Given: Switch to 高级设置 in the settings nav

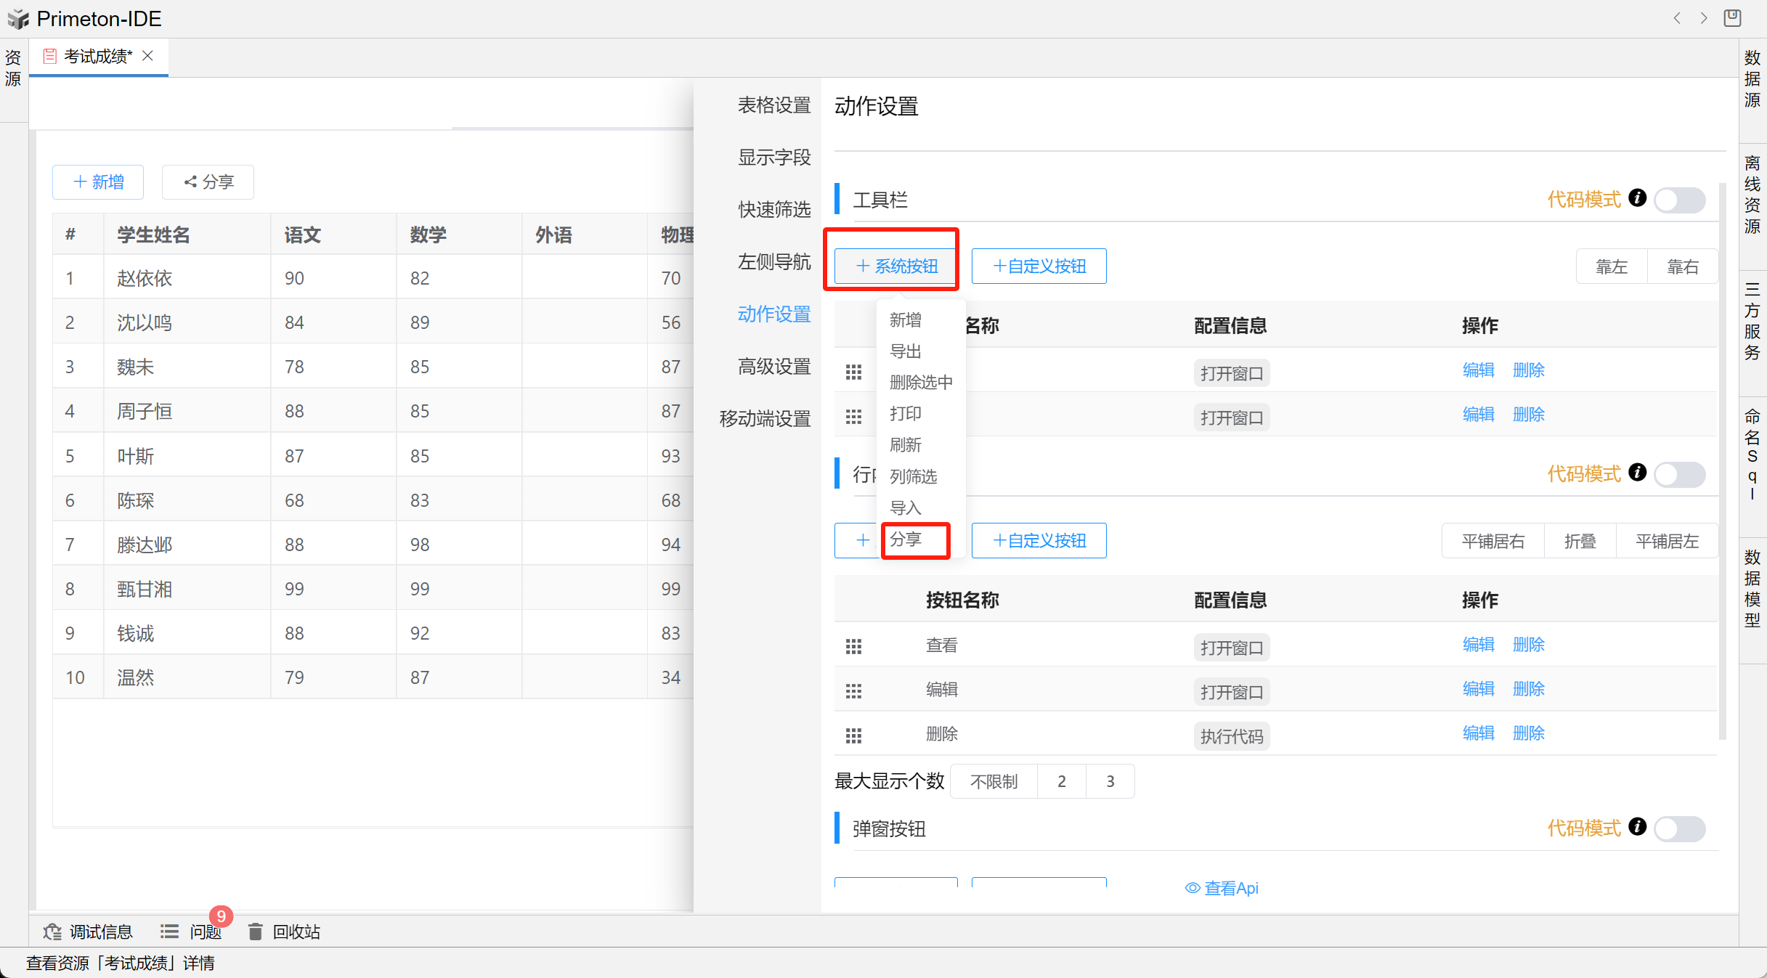Looking at the screenshot, I should 773,367.
